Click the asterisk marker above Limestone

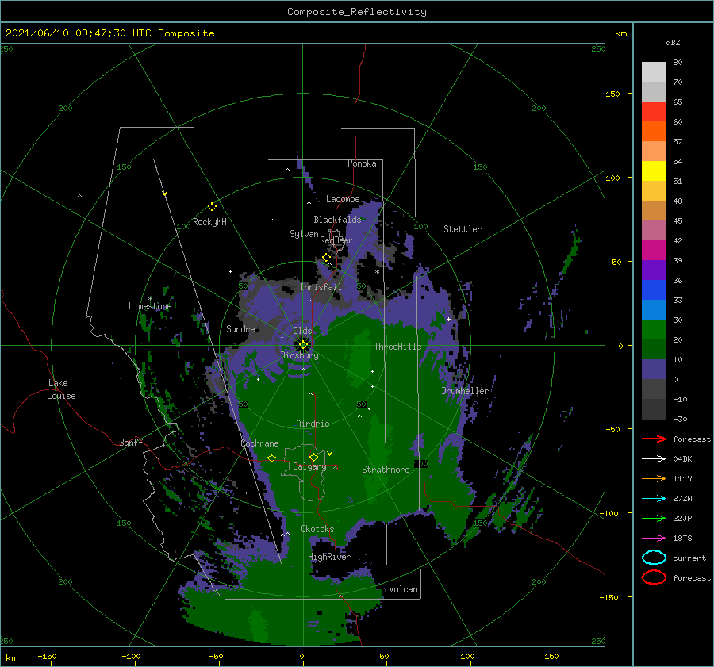(150, 299)
